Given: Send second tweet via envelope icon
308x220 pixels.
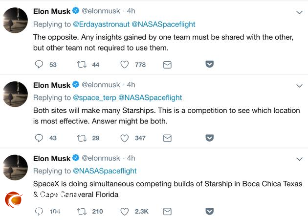Looking at the screenshot, I should [167, 138].
